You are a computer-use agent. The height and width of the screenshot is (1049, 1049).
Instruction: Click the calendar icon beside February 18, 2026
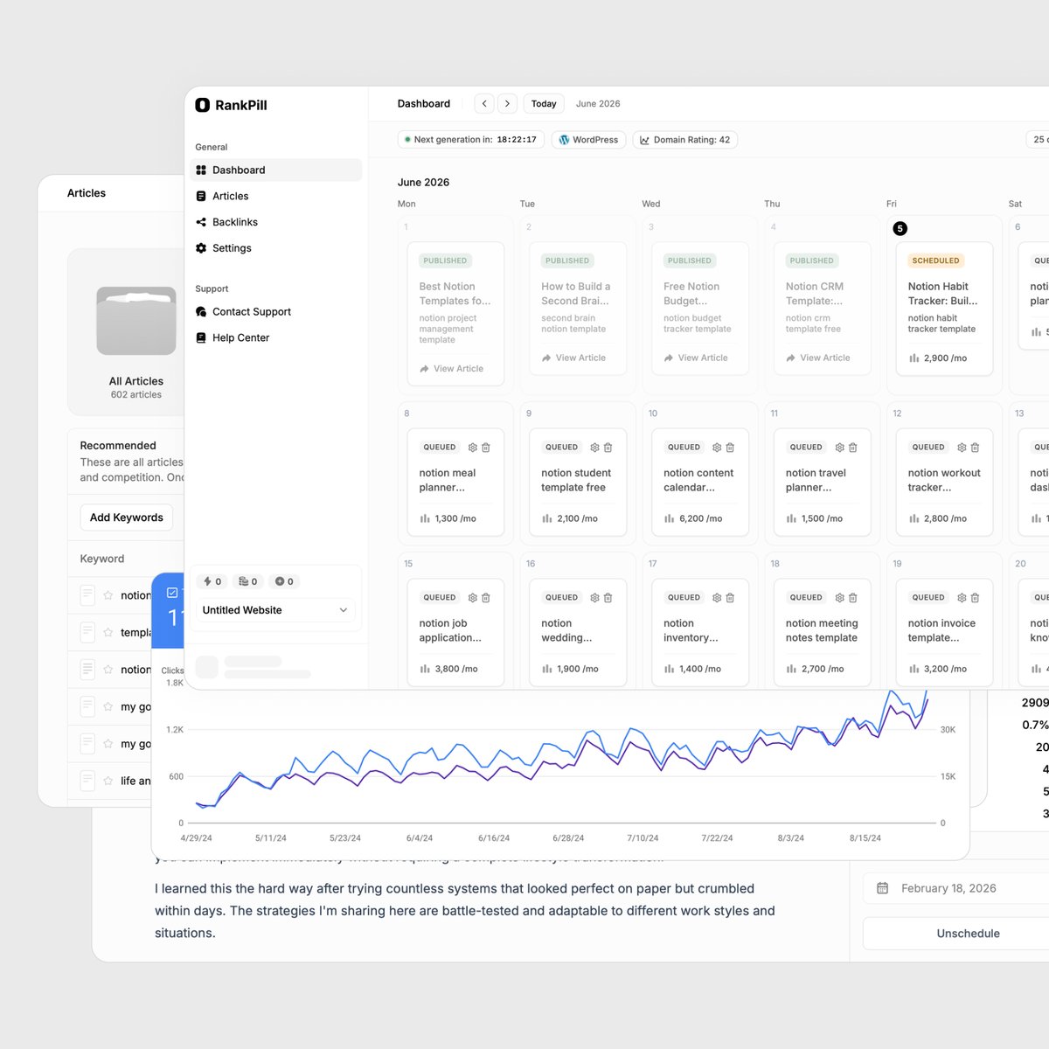click(x=883, y=888)
